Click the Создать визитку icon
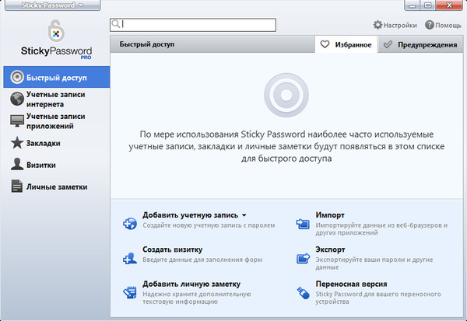Image resolution: width=467 pixels, height=321 pixels. (130, 258)
